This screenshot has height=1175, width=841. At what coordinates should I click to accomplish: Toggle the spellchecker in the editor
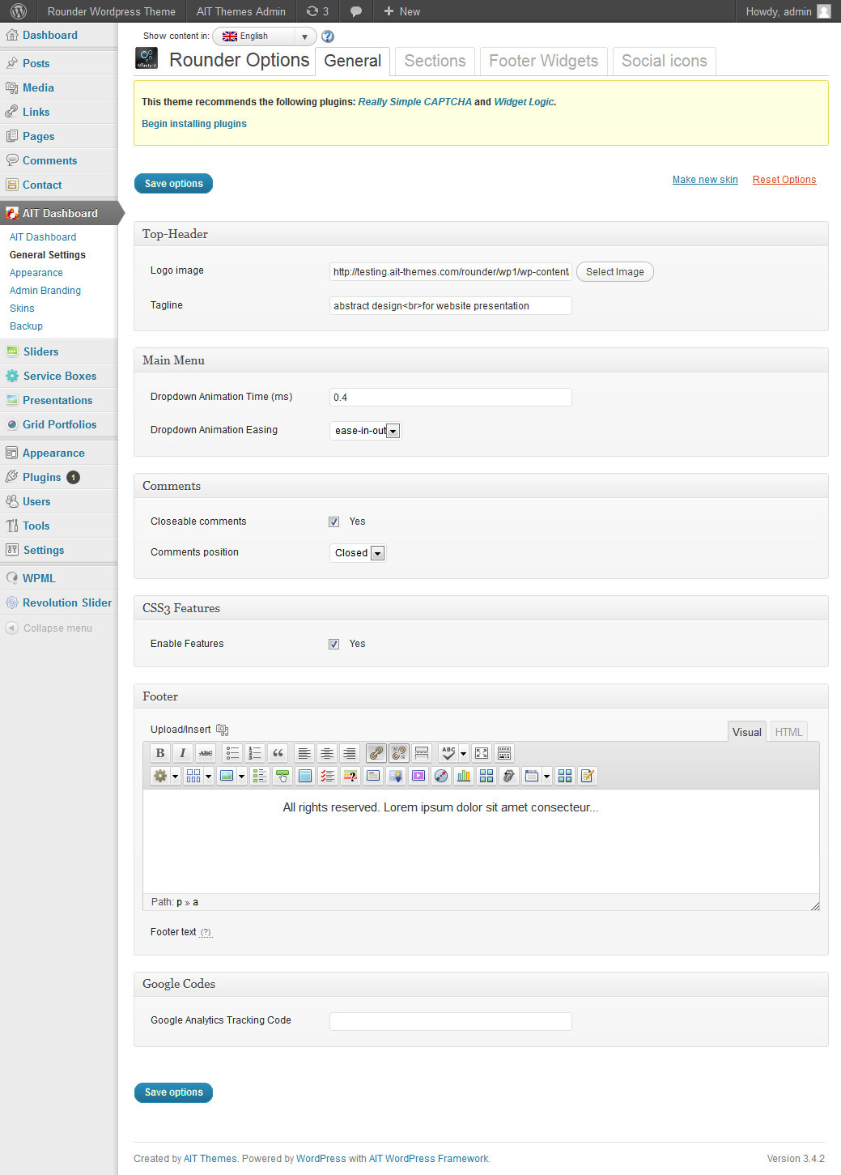[448, 753]
